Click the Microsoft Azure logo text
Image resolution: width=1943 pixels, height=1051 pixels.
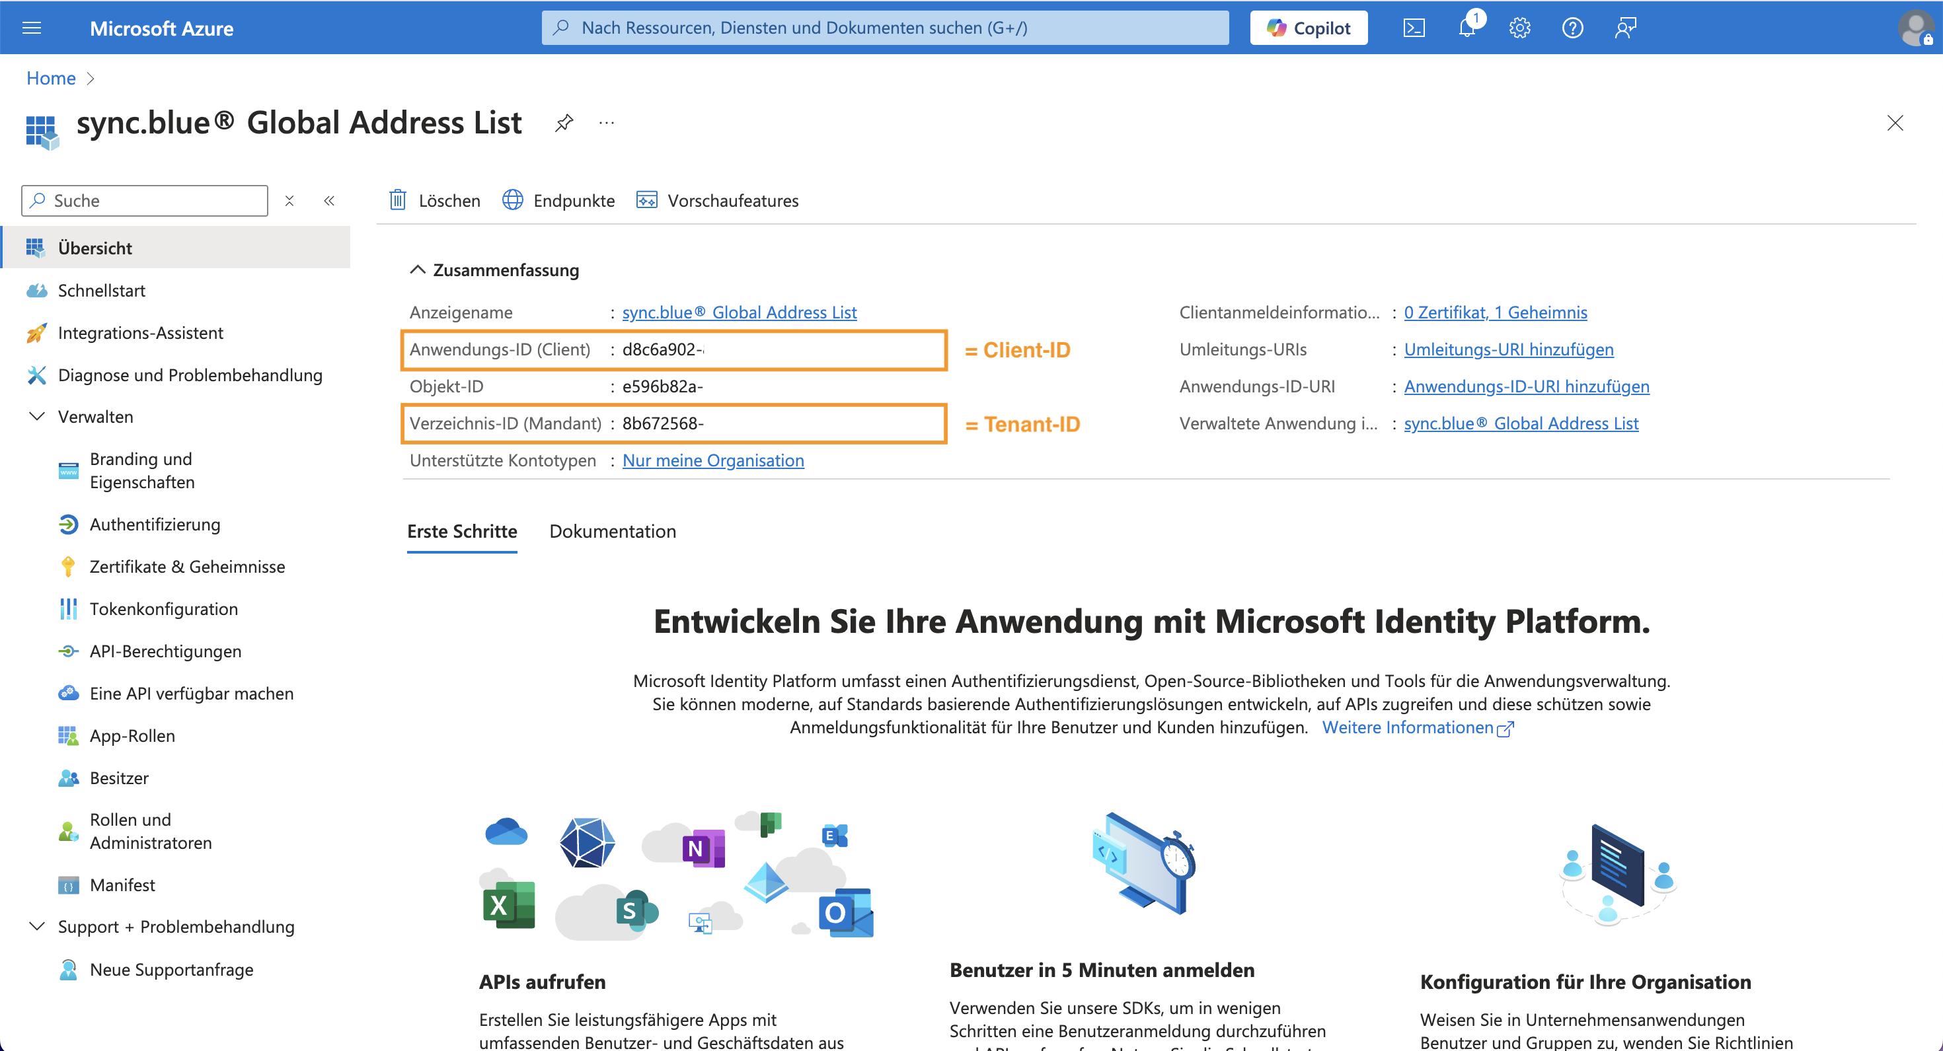[x=161, y=28]
